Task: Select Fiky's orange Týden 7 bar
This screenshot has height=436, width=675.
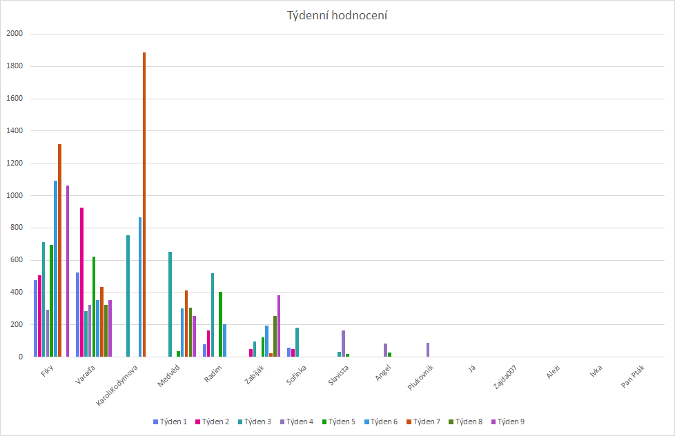Action: tap(59, 250)
